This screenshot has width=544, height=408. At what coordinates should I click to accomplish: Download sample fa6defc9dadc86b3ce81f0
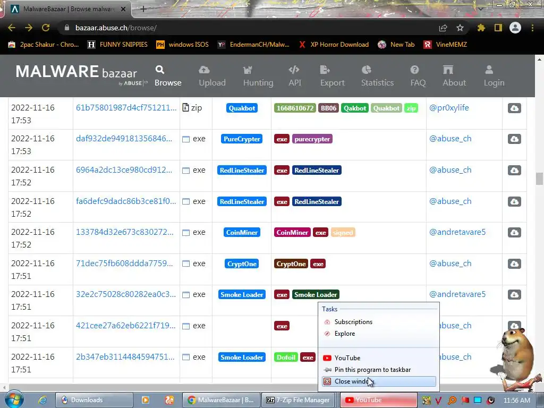point(514,201)
